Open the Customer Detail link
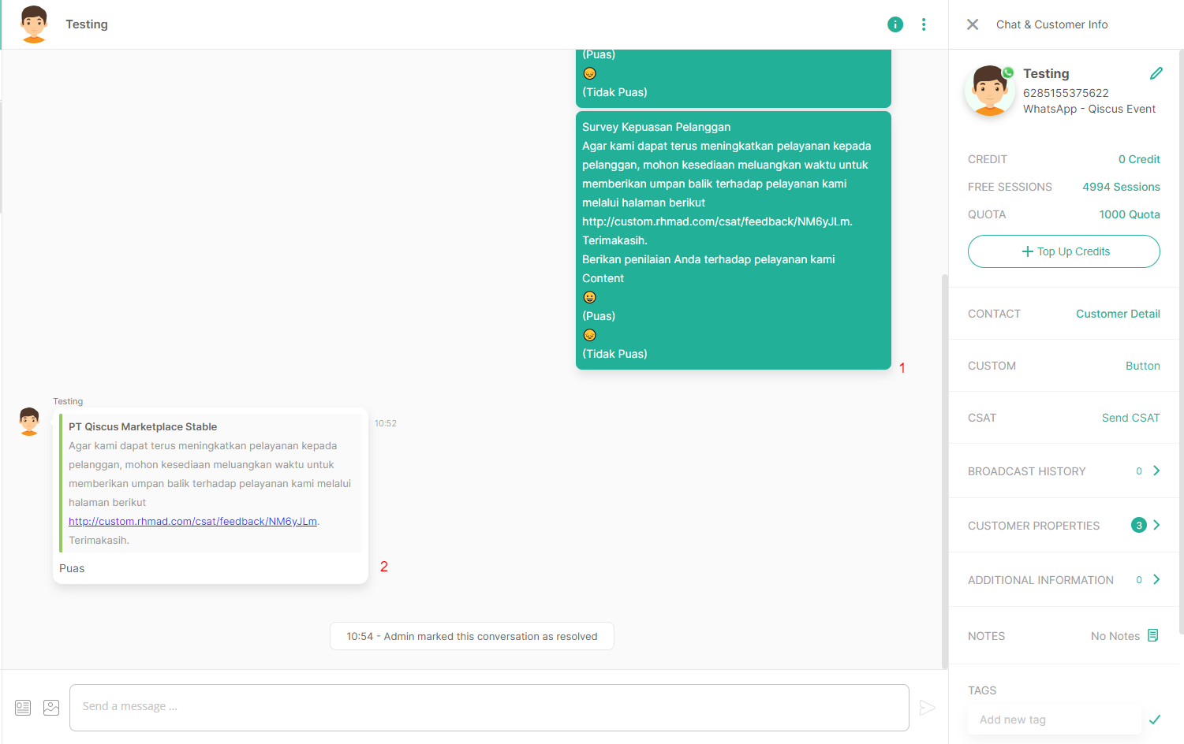Screen dimensions: 1184x744 [x=1118, y=314]
